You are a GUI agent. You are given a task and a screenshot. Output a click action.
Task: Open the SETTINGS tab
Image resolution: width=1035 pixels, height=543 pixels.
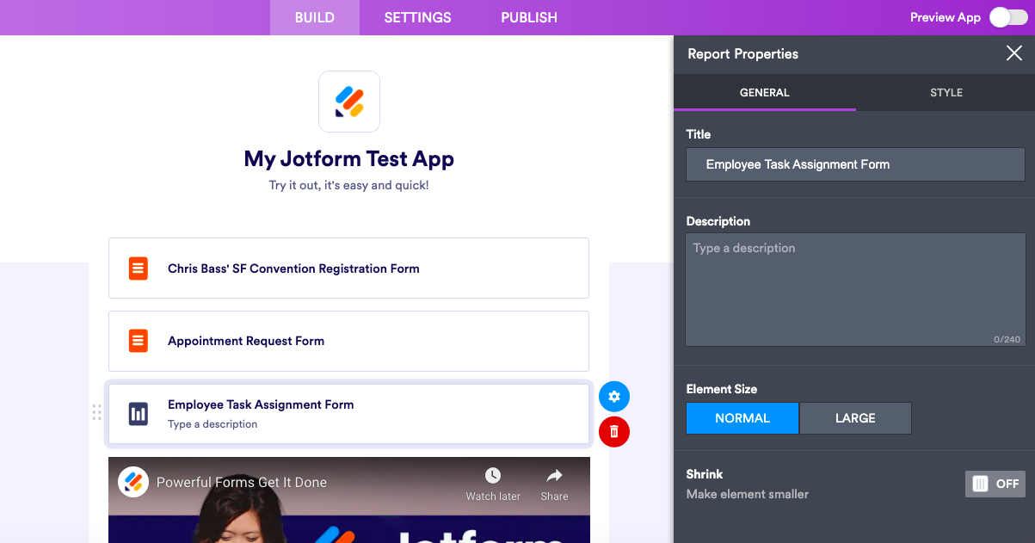point(417,17)
